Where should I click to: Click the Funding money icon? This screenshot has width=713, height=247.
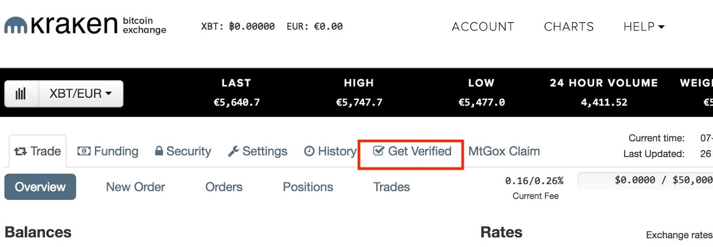pyautogui.click(x=84, y=151)
